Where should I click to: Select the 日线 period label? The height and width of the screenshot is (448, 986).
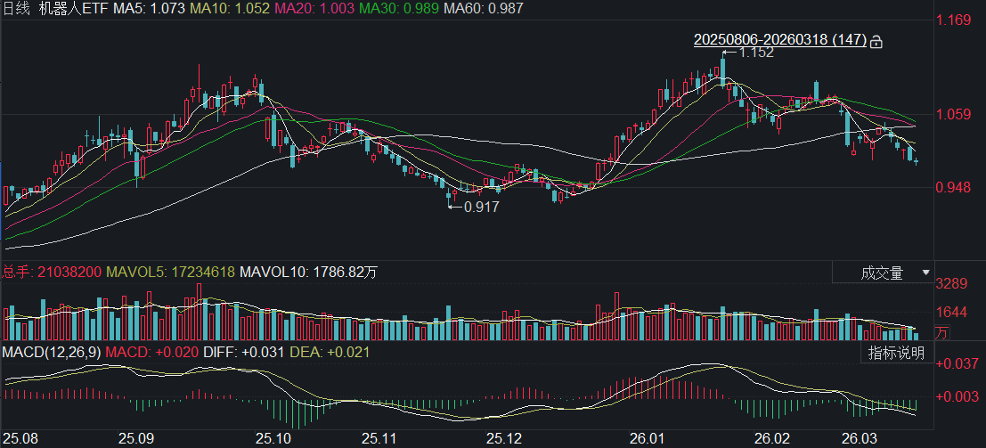(x=16, y=8)
